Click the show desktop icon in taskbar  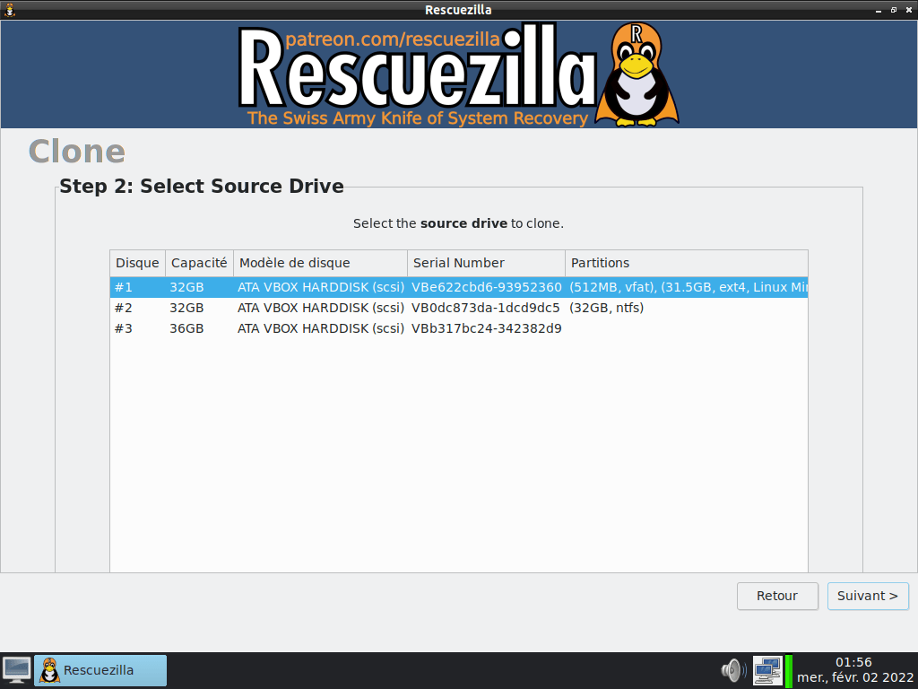(x=16, y=670)
